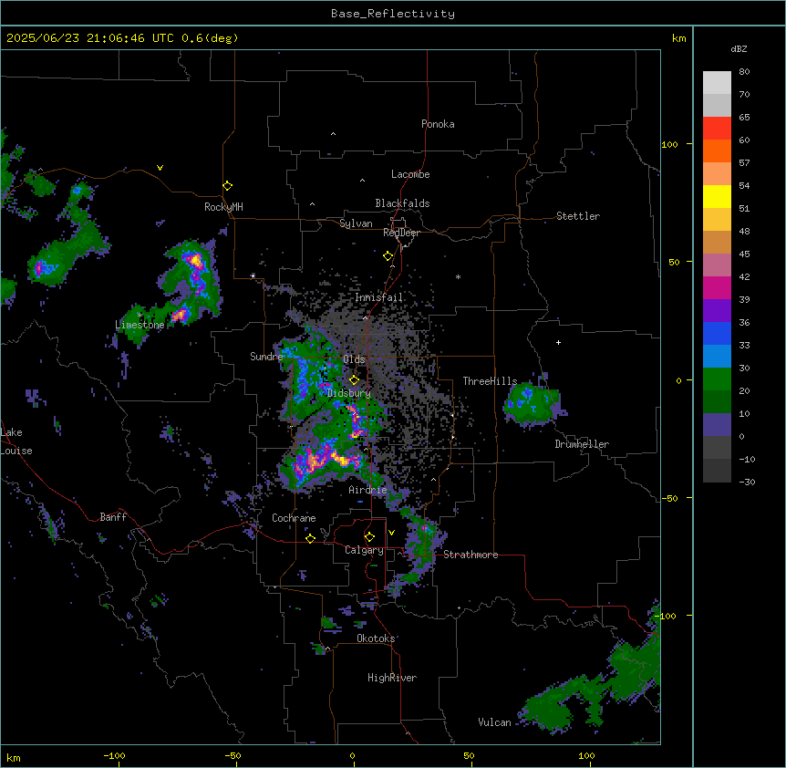Click the Lacombe city label
Viewport: 786px width, 768px height.
click(x=410, y=174)
